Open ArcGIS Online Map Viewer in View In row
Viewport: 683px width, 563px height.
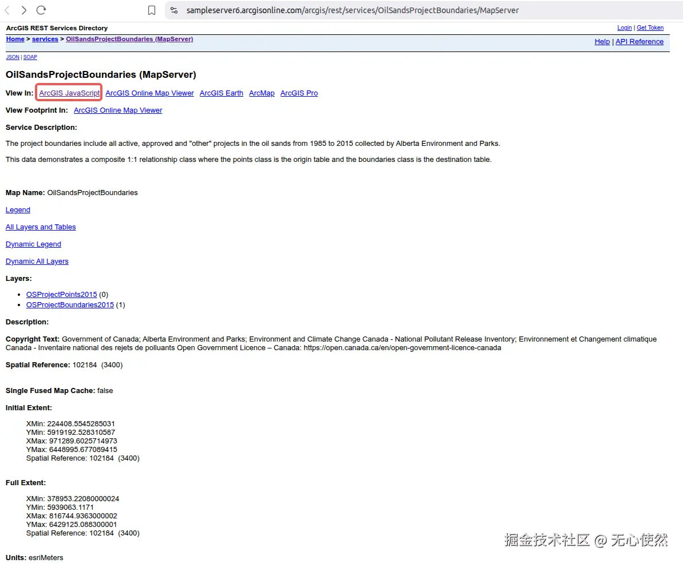(149, 93)
